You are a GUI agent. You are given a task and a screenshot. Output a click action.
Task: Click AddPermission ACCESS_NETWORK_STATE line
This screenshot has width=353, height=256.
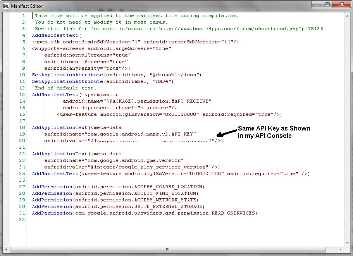coord(115,200)
